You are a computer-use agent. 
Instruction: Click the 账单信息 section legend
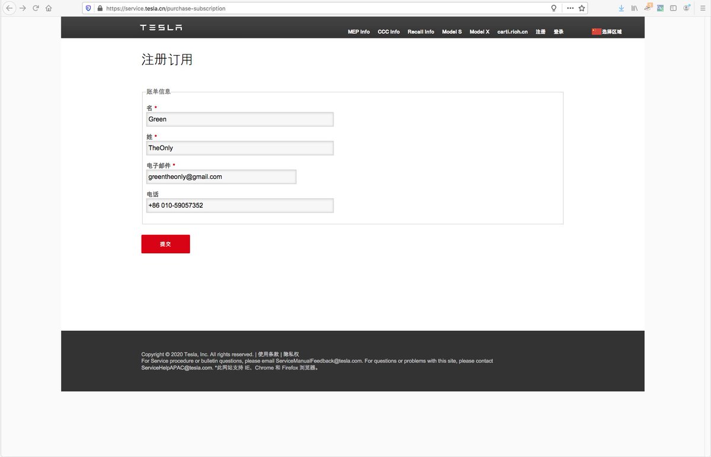[158, 92]
